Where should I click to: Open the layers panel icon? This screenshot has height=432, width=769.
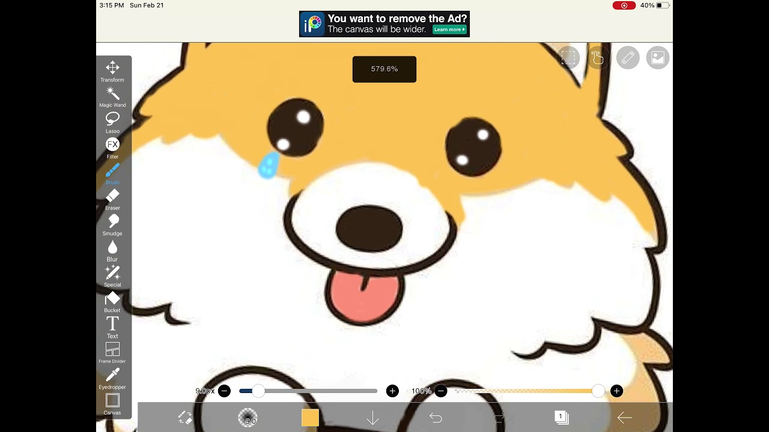561,418
